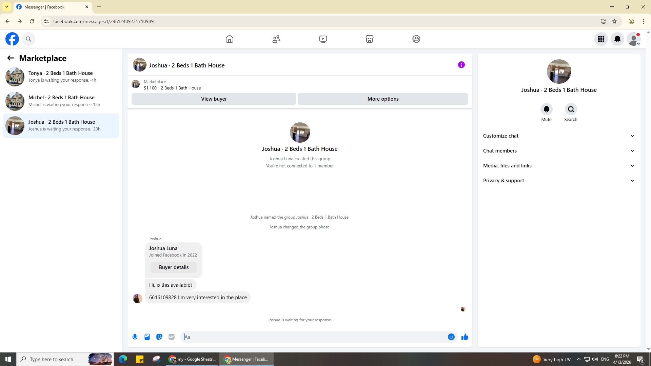Search in conversation
651x366 pixels.
point(571,109)
